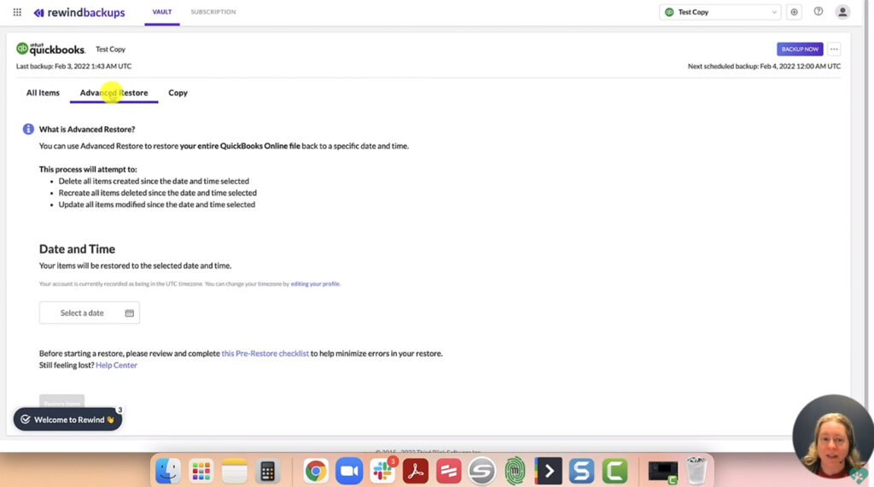Viewport: 874px width, 487px height.
Task: Open the Welcome to Rewind widget
Action: (67, 420)
